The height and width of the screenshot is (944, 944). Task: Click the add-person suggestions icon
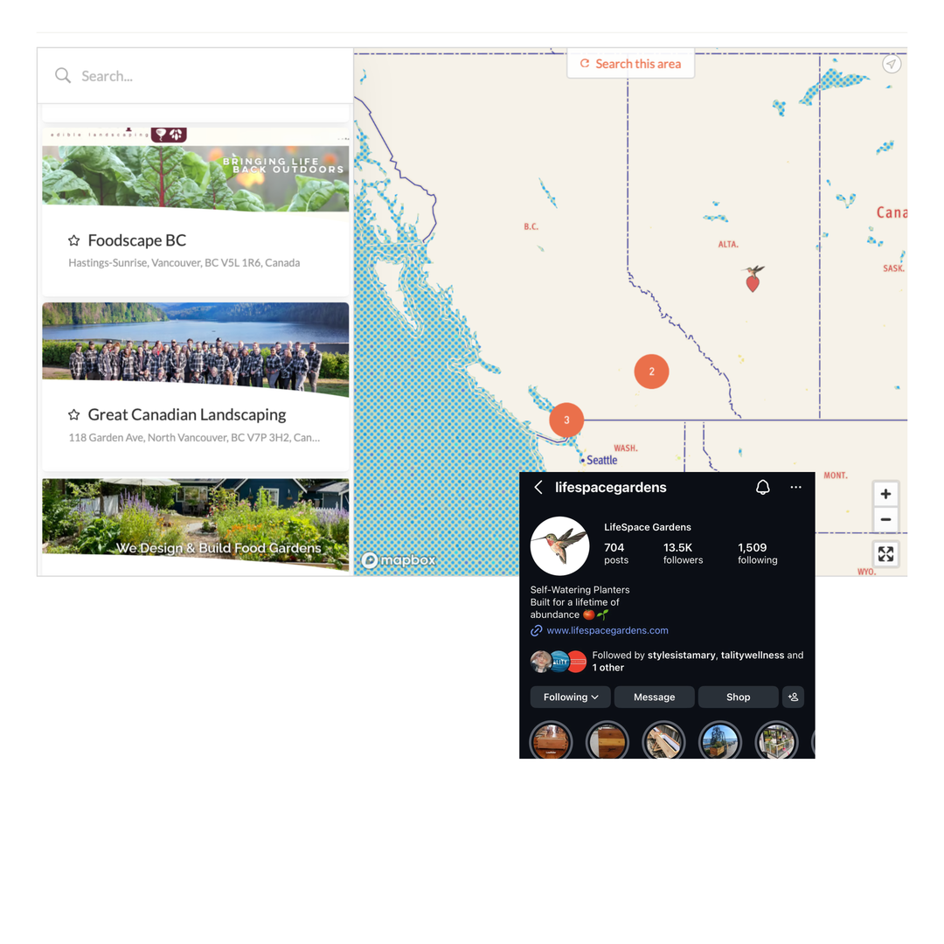794,698
